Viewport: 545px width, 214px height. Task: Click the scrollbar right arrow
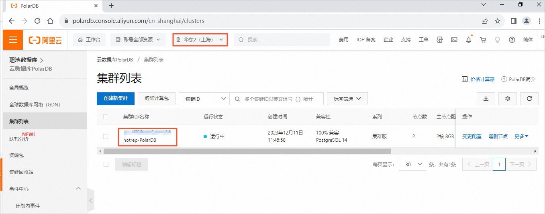click(535, 151)
